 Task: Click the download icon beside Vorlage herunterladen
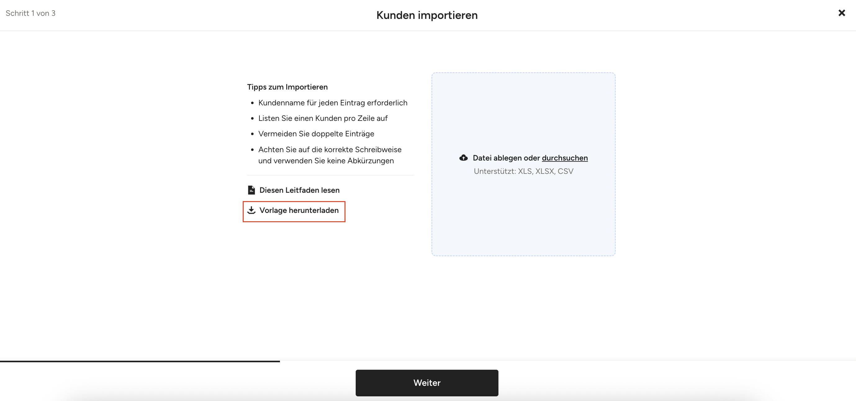pyautogui.click(x=251, y=210)
